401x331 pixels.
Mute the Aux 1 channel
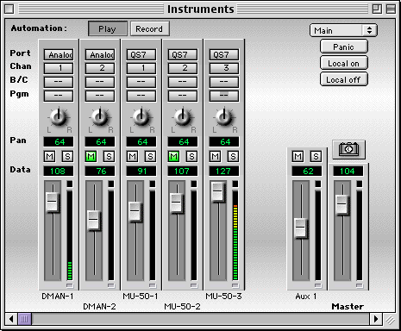(298, 157)
